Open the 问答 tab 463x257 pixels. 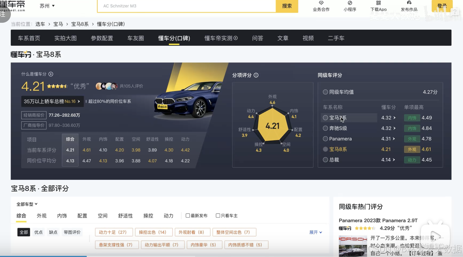click(258, 38)
